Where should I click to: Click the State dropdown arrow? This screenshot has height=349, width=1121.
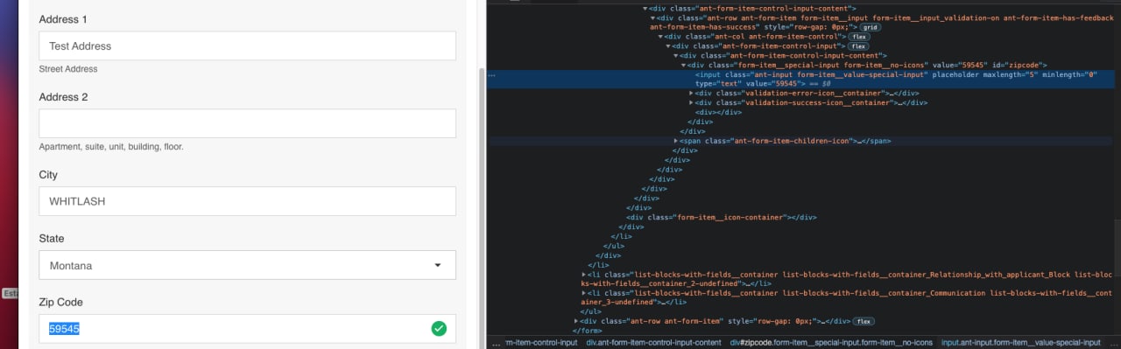tap(438, 265)
